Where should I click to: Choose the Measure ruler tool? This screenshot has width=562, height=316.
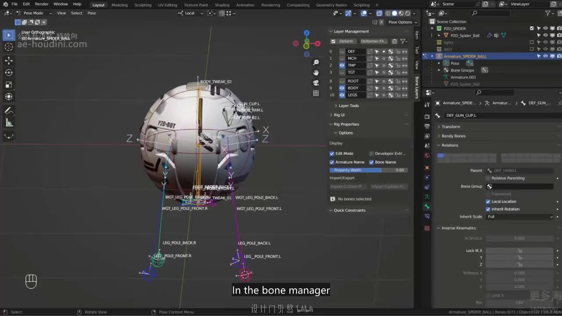tap(9, 123)
